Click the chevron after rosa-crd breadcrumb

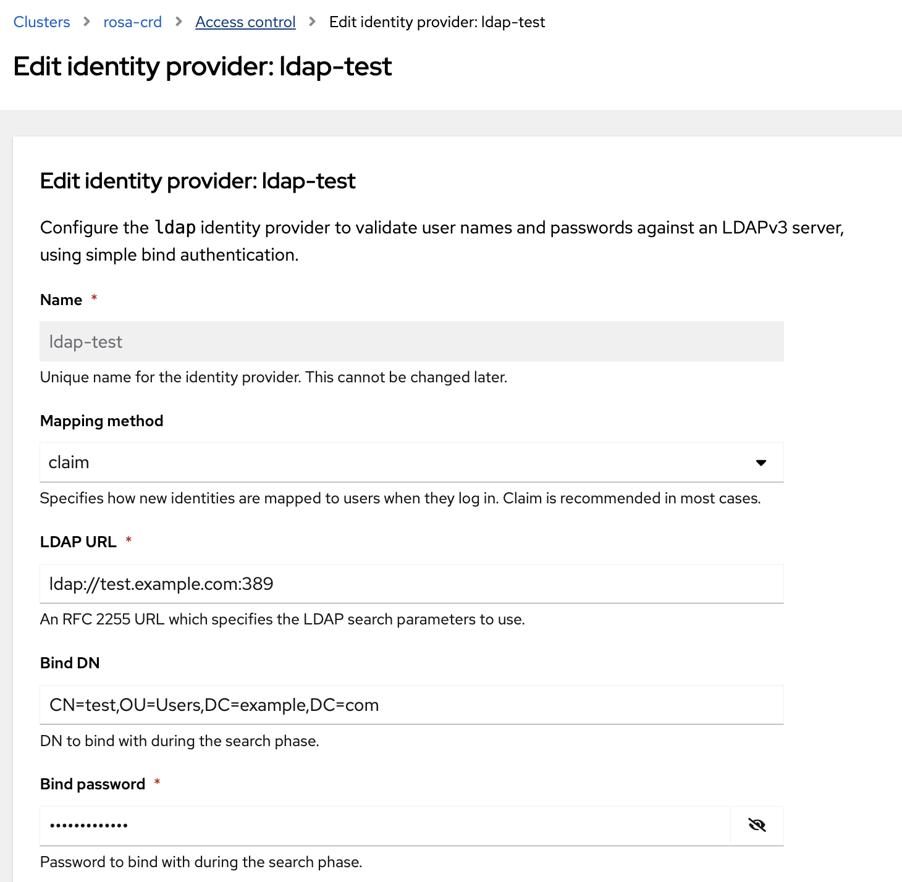(x=178, y=22)
